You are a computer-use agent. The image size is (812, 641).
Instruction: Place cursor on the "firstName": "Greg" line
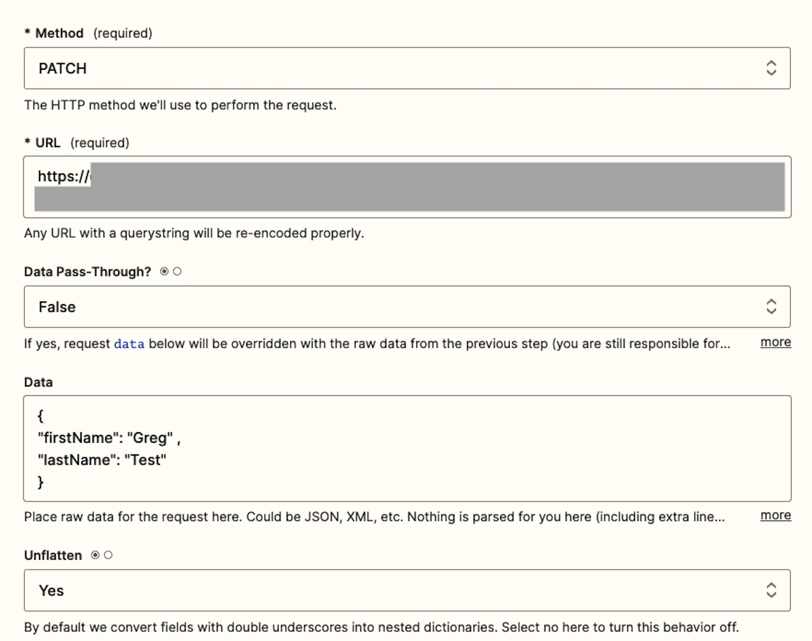pyautogui.click(x=109, y=438)
